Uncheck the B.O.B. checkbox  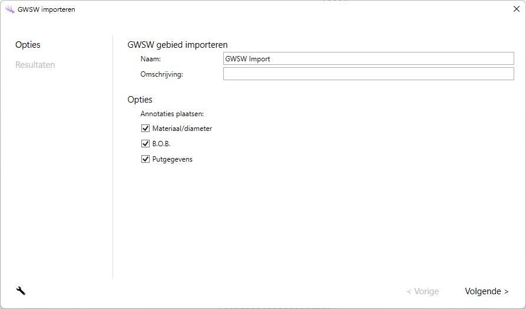[x=145, y=143]
